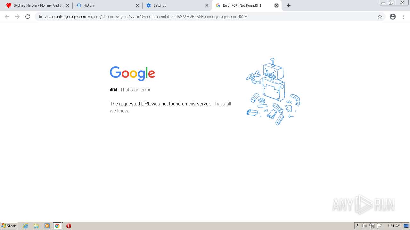The height and width of the screenshot is (230, 410).
Task: Close the Sydney Harwin tab
Action: point(68,5)
